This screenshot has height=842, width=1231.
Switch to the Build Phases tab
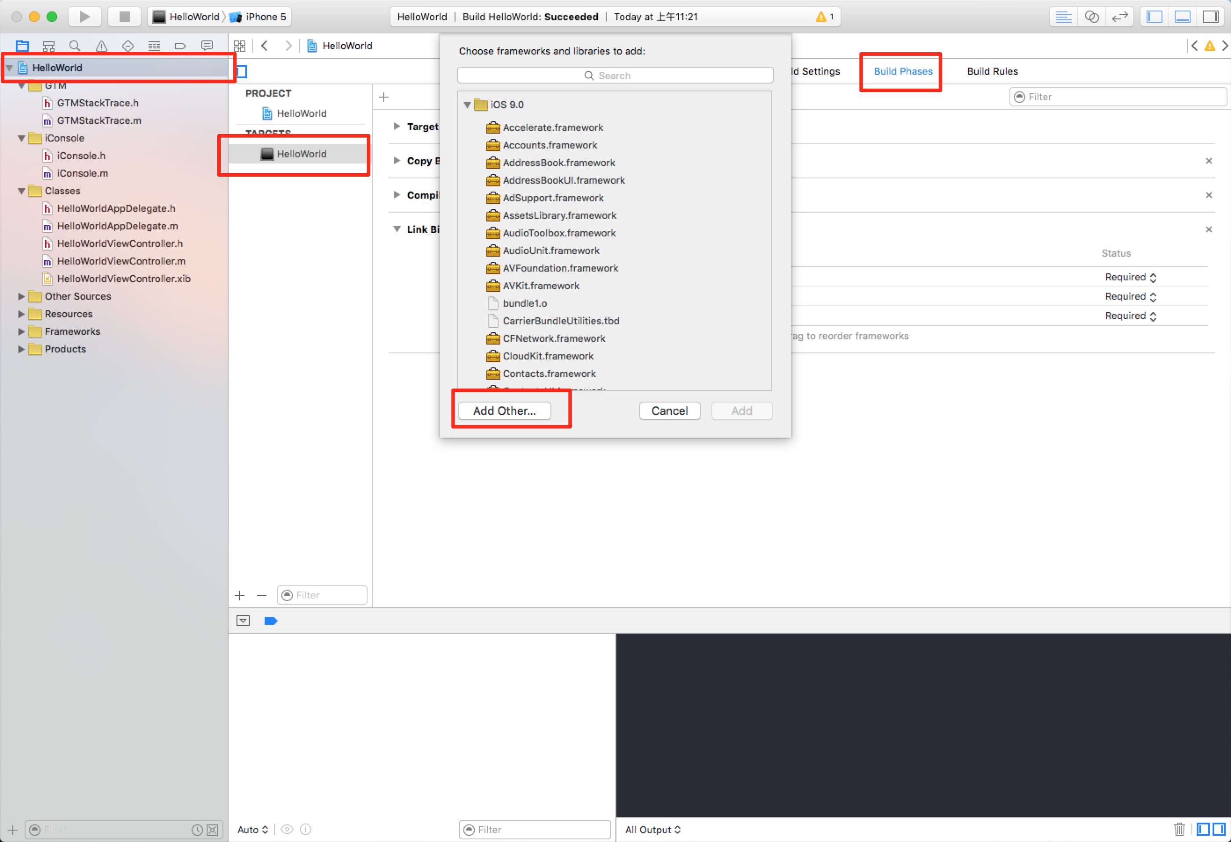[x=903, y=71]
